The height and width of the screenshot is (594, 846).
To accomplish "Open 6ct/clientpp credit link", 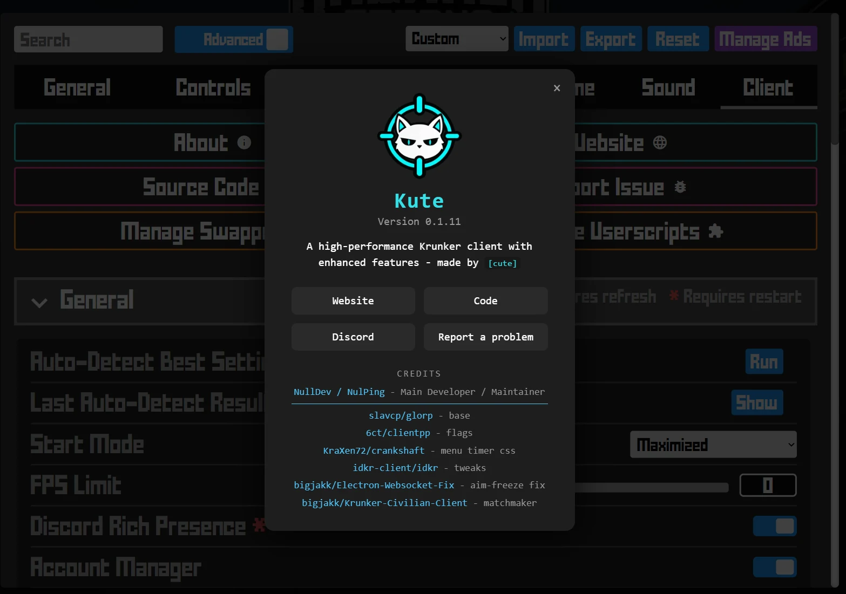I will coord(398,433).
